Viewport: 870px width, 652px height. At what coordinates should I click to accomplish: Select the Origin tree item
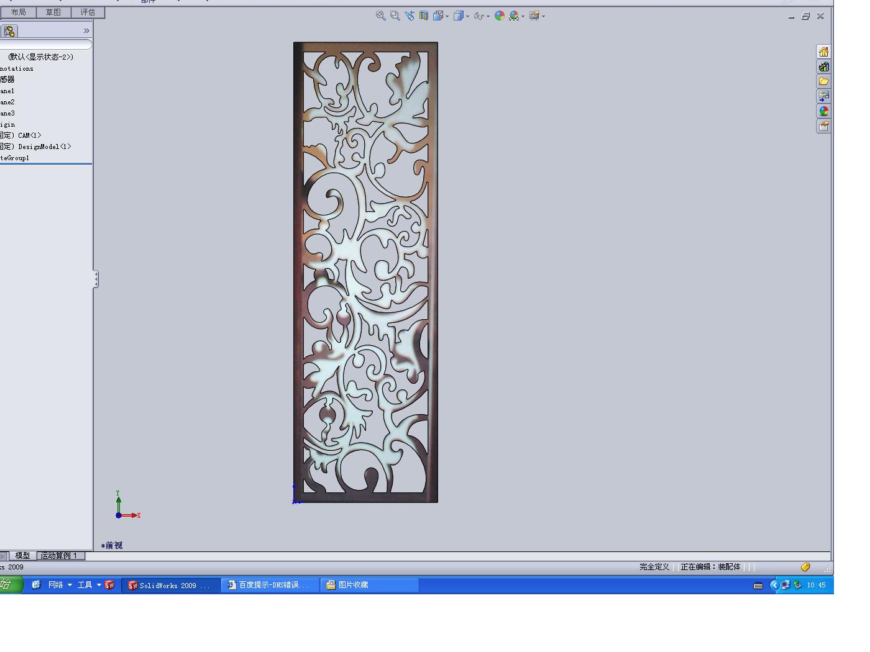pyautogui.click(x=7, y=125)
